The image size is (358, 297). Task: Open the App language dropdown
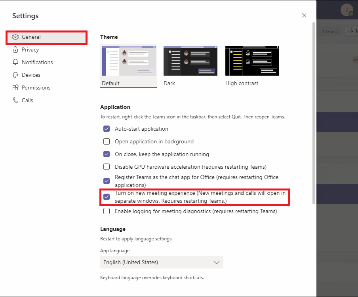point(162,262)
